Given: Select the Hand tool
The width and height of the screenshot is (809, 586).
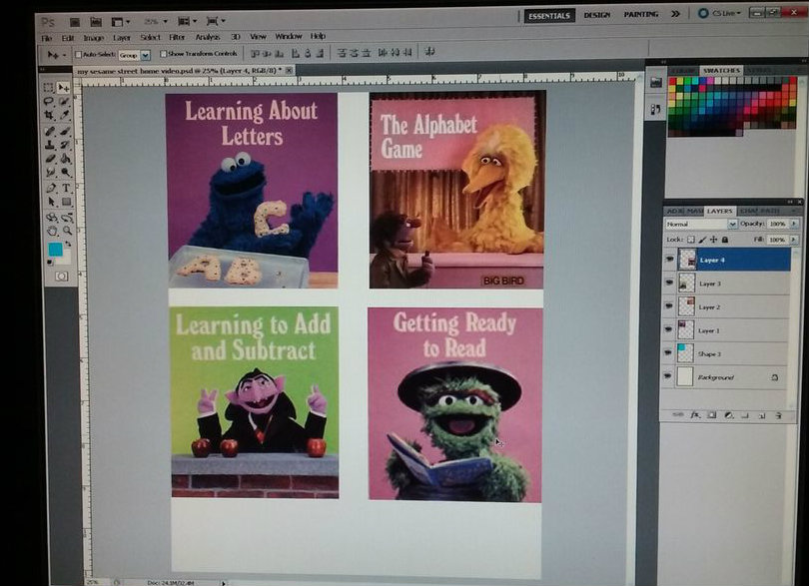Looking at the screenshot, I should (52, 231).
